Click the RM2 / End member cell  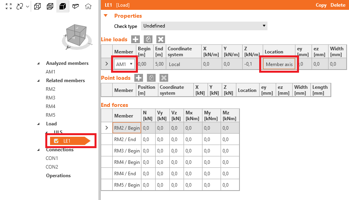coord(127,139)
